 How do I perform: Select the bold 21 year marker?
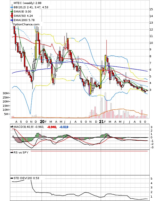click(102, 122)
